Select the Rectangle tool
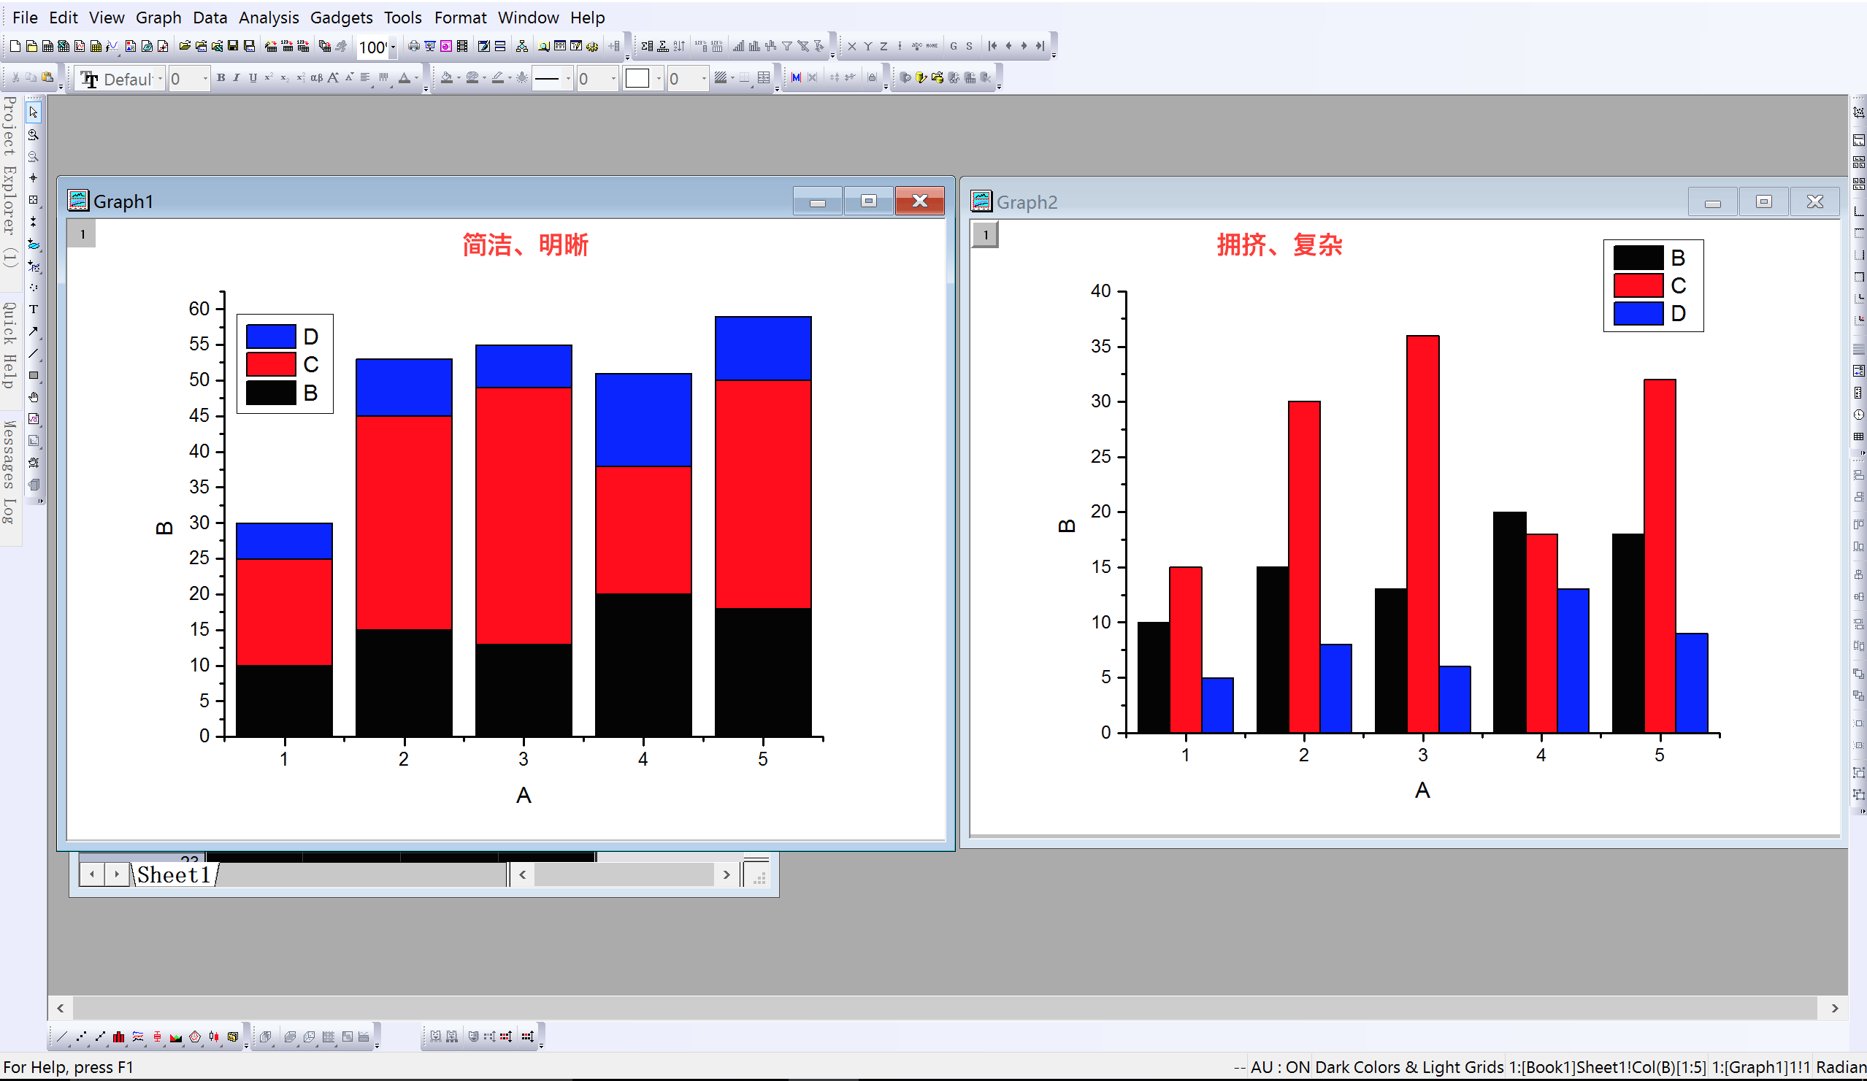This screenshot has width=1867, height=1081. click(x=34, y=375)
